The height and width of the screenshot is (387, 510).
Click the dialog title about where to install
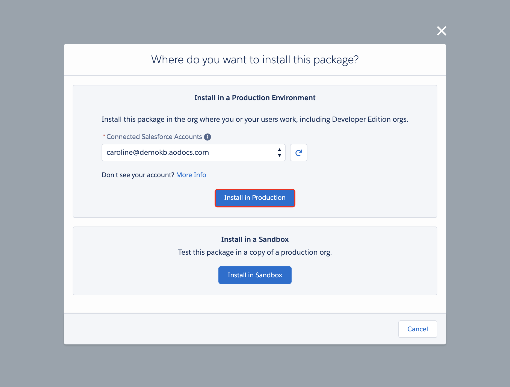tap(255, 60)
